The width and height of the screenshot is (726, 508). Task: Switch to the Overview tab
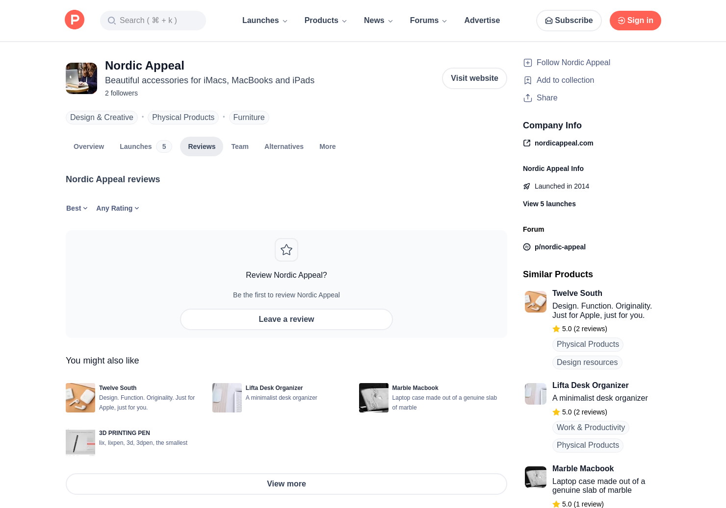coord(89,146)
